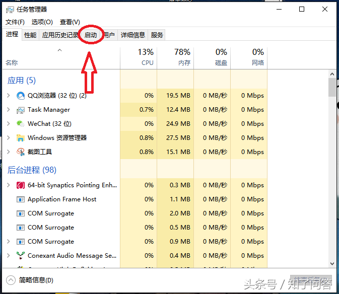Expand the WeChat (32 位) row

(x=9, y=123)
